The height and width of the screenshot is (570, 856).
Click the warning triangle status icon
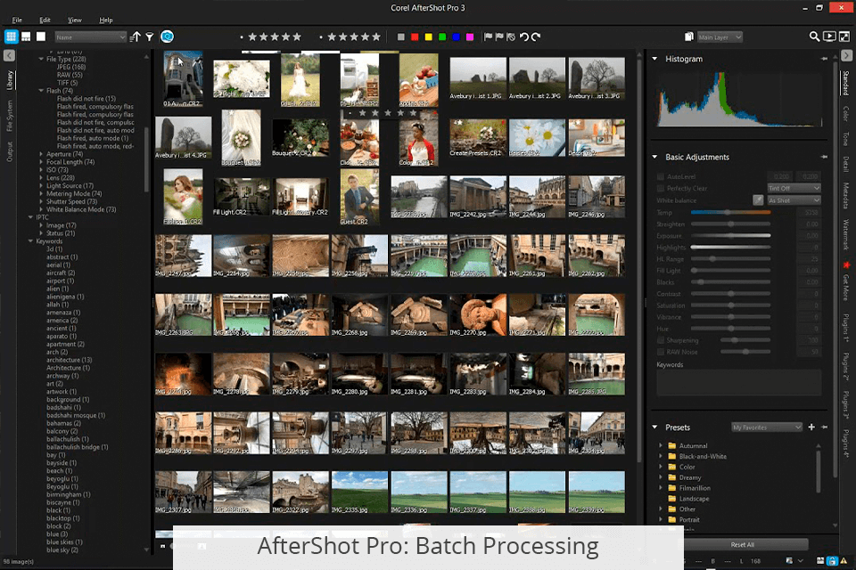point(844,561)
